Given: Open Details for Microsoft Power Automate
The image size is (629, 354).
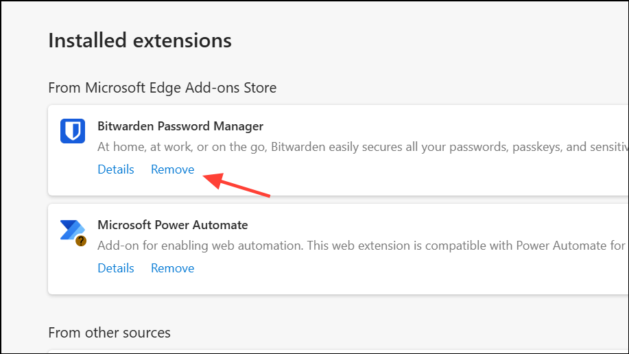Looking at the screenshot, I should 116,268.
